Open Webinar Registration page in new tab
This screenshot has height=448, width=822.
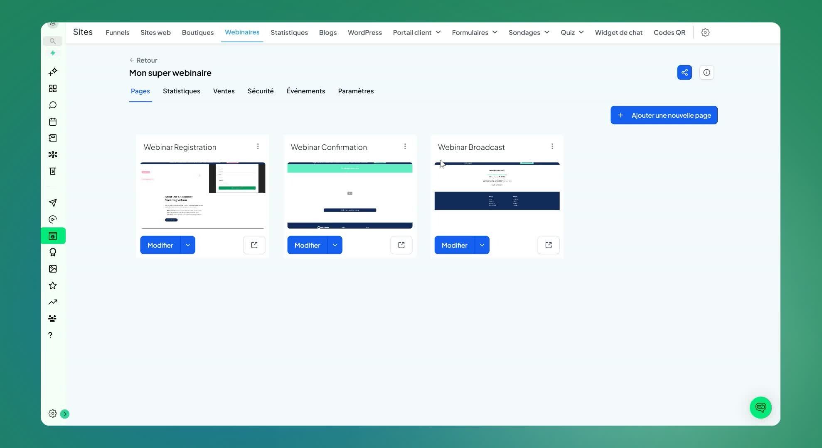click(x=254, y=245)
